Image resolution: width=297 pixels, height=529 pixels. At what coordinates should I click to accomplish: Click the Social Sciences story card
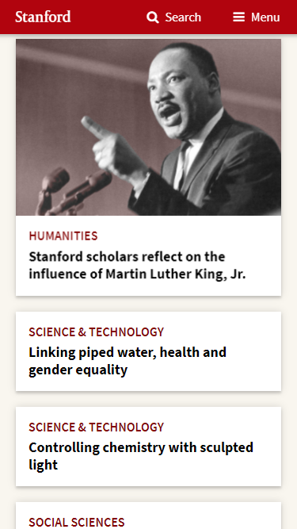[x=149, y=516]
